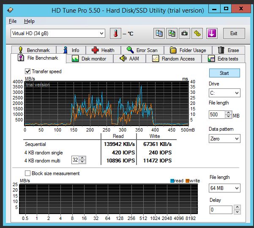This screenshot has width=254, height=228.
Task: Click the File length 500 input field
Action: [217, 115]
